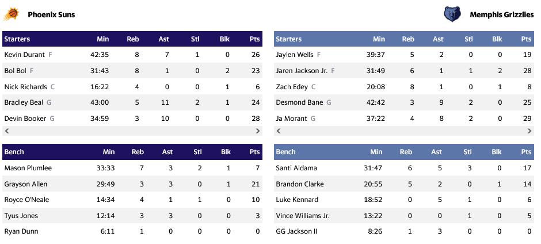This screenshot has height=244, width=541.
Task: Click the Memphis Grizzlies team logo
Action: pos(452,14)
